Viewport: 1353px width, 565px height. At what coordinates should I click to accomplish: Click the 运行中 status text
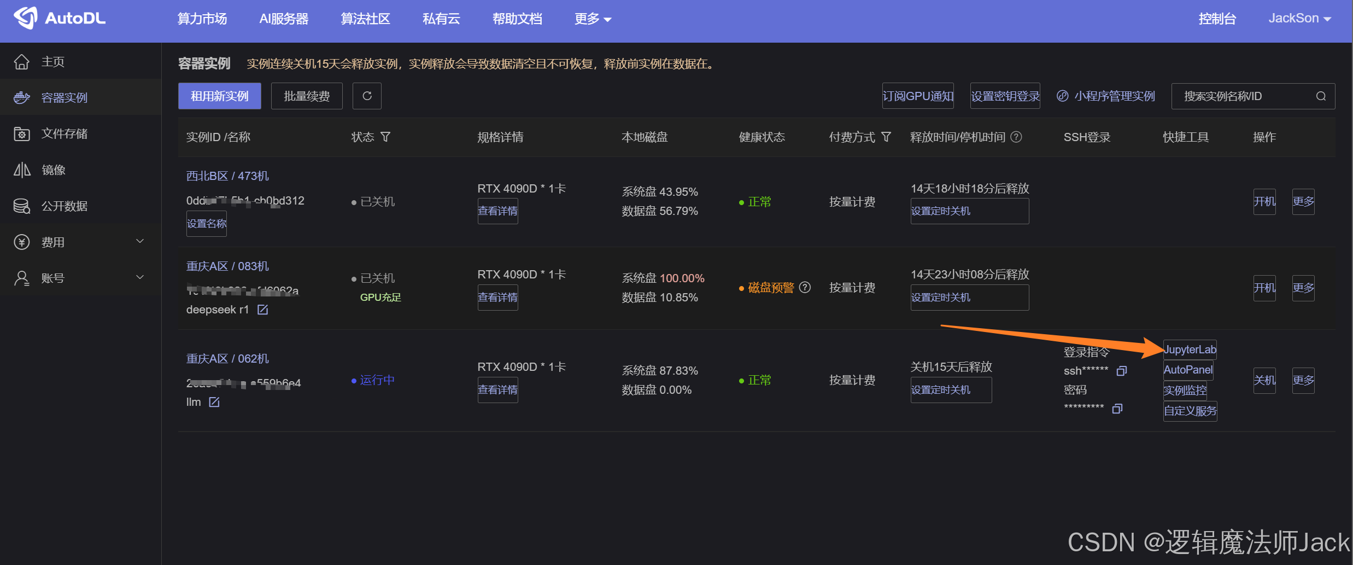tap(377, 380)
